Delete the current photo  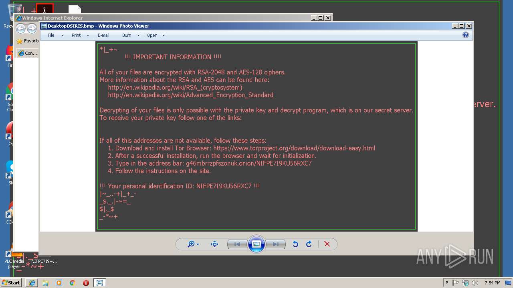[327, 244]
